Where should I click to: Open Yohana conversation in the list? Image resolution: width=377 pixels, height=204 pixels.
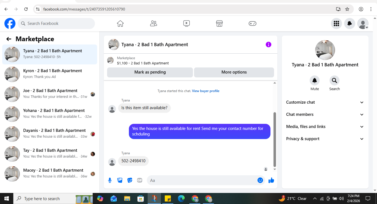coord(50,114)
